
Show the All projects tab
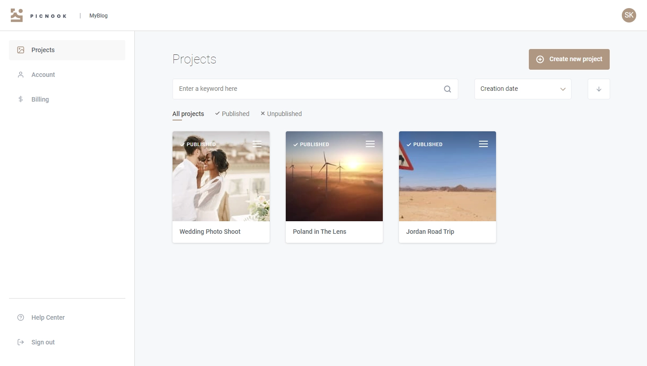click(188, 114)
